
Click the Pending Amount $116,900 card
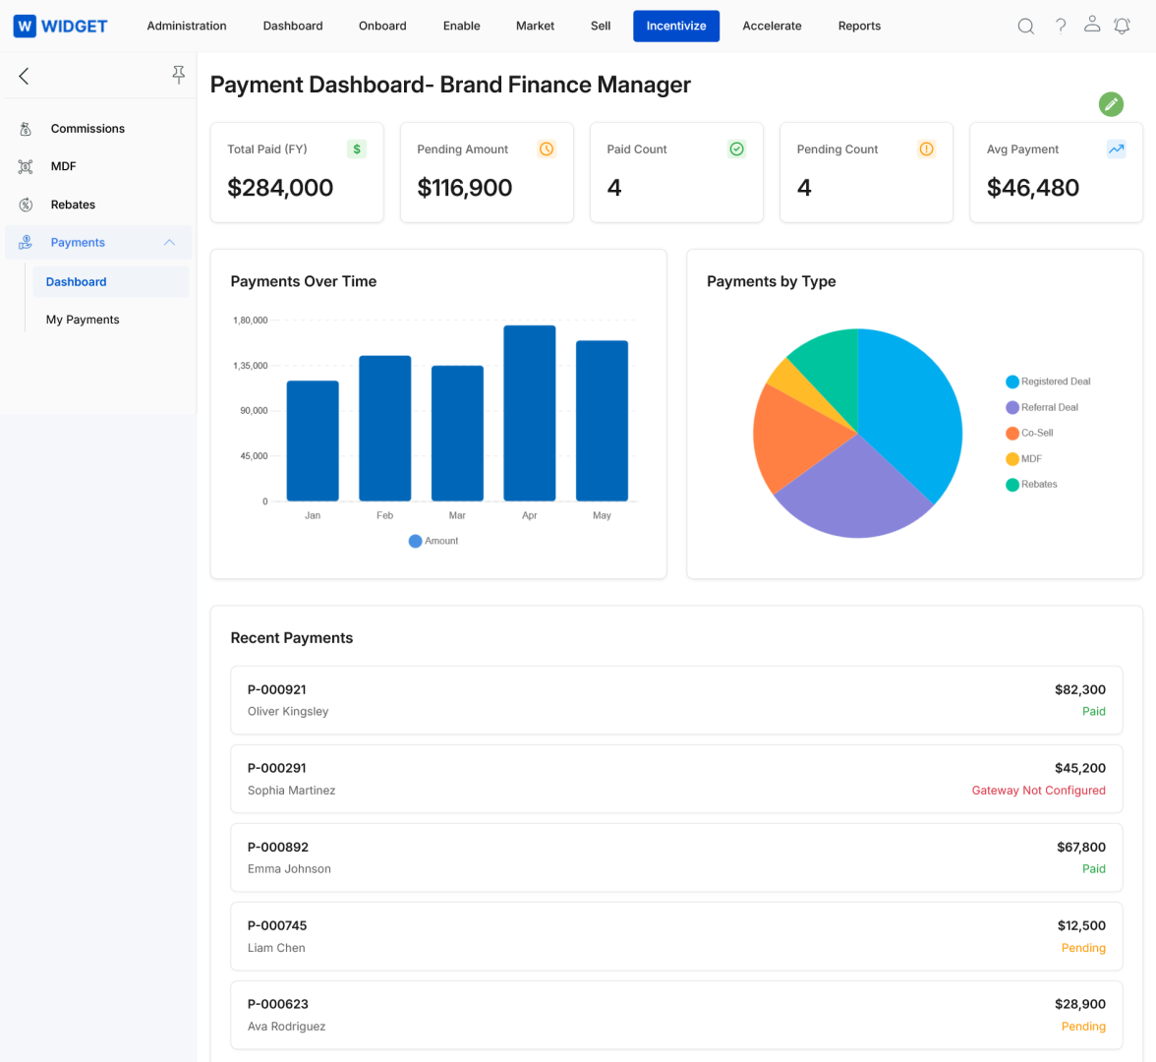(x=487, y=173)
